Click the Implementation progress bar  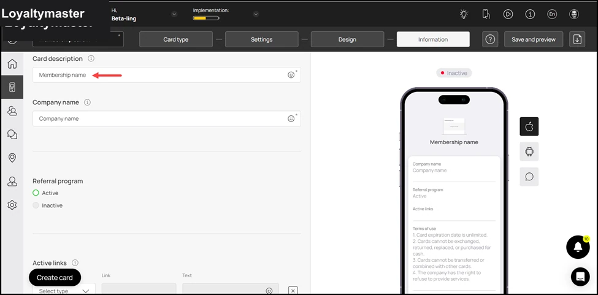(x=206, y=18)
